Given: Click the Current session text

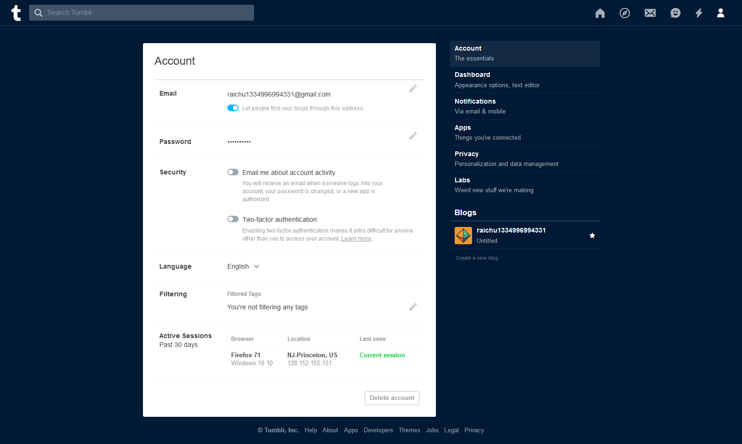Looking at the screenshot, I should 382,355.
